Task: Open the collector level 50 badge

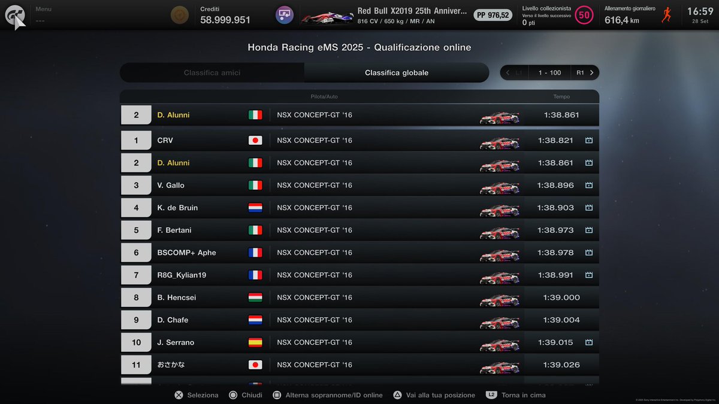Action: point(584,15)
